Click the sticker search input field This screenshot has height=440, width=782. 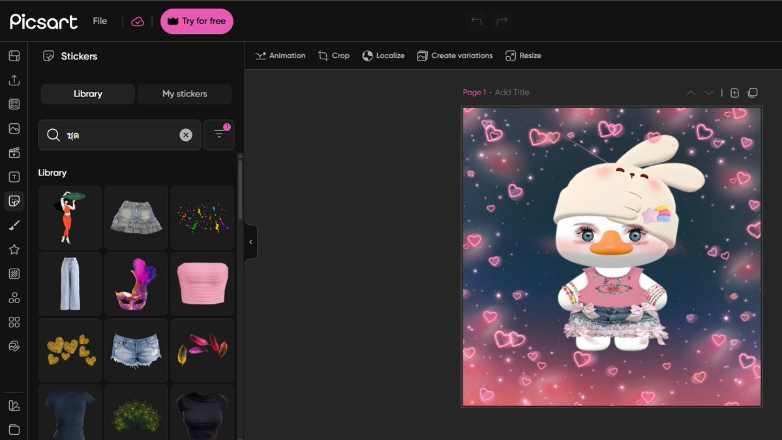point(120,135)
